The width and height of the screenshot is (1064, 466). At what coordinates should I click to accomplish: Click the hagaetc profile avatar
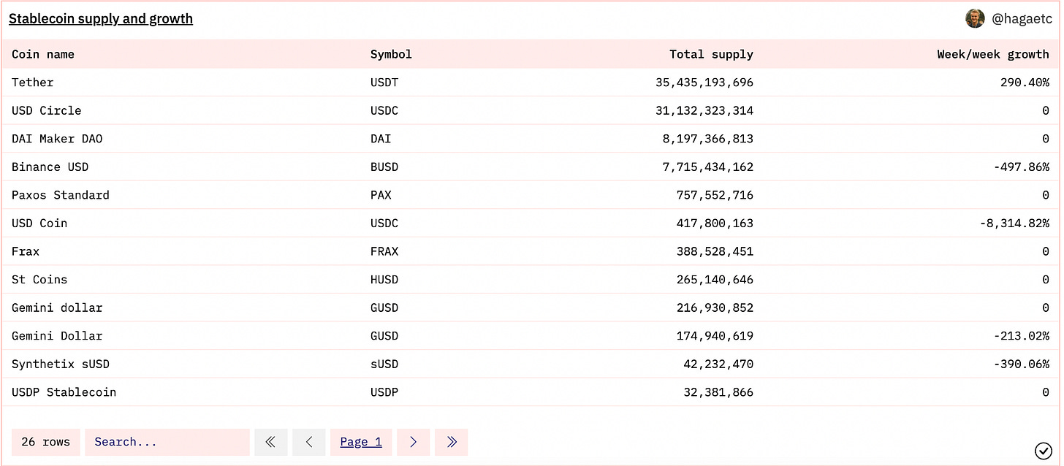[x=975, y=19]
